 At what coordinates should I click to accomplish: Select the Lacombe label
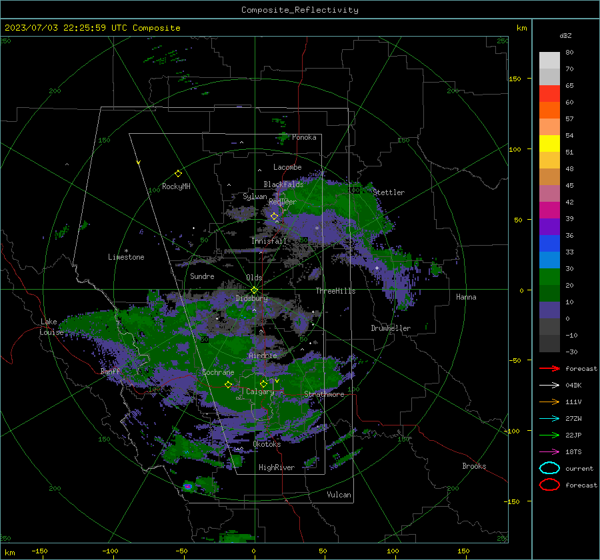point(287,167)
